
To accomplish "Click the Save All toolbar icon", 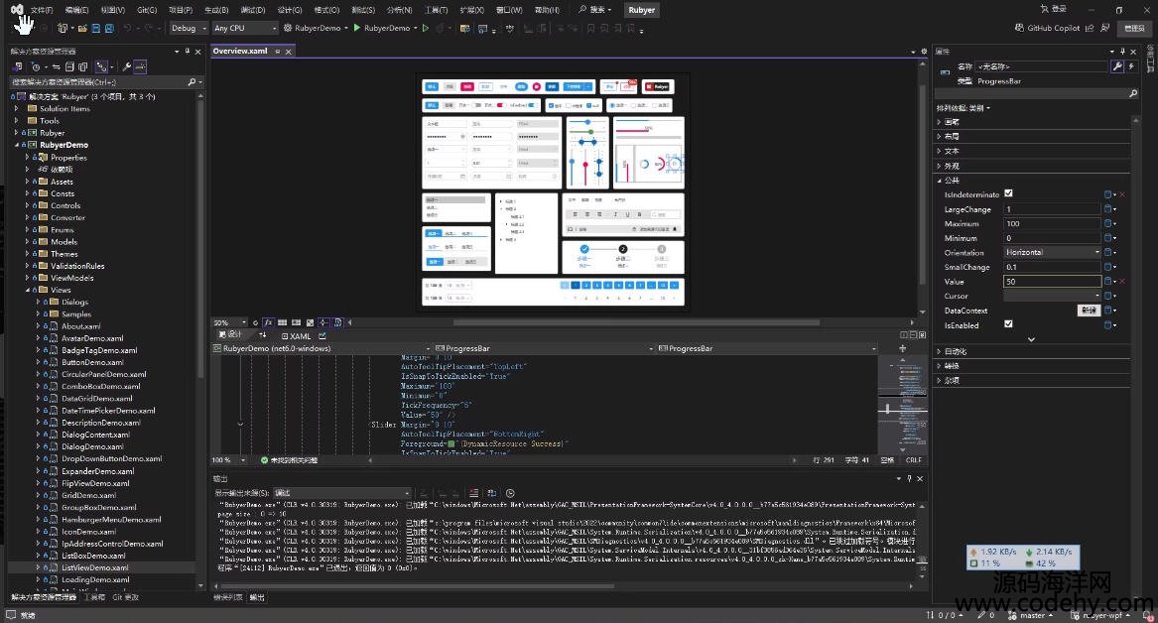I will tap(108, 28).
